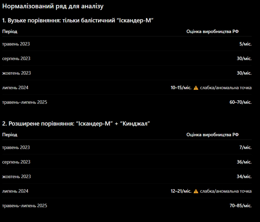Click 'травень–липень 2025' in second table
This screenshot has height=222, width=260.
25,206
